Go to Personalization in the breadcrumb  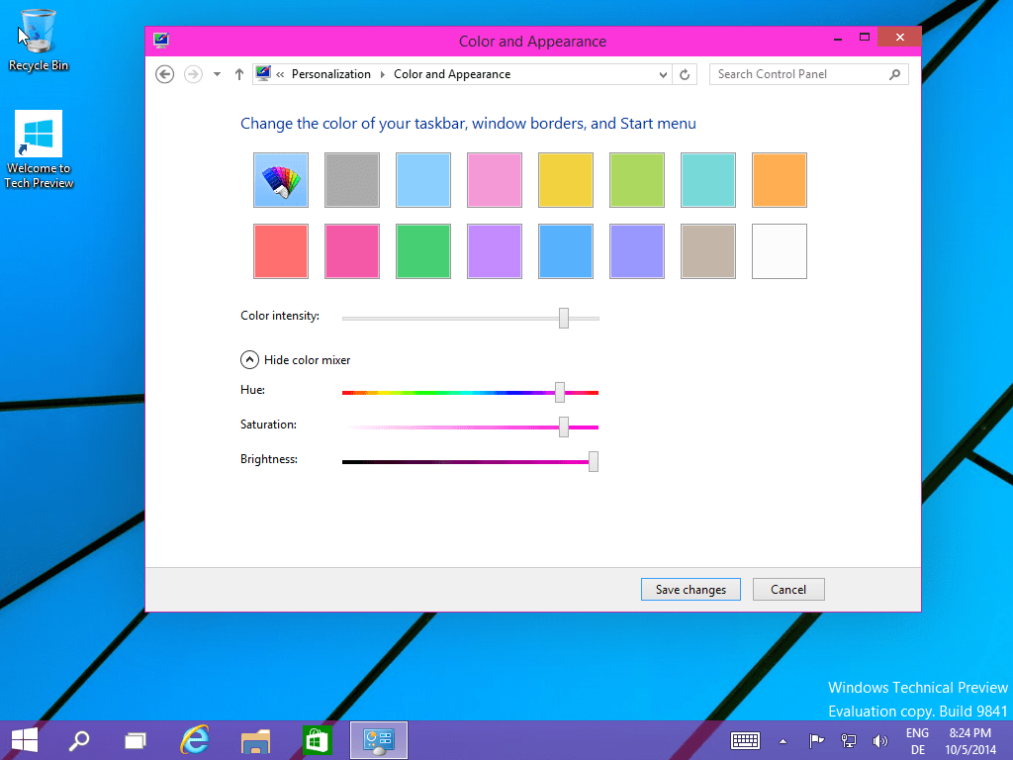330,74
